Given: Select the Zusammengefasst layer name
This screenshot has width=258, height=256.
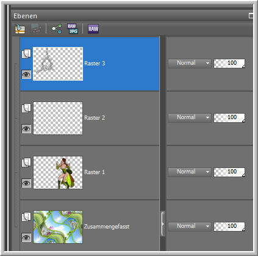Looking at the screenshot, I should (107, 227).
